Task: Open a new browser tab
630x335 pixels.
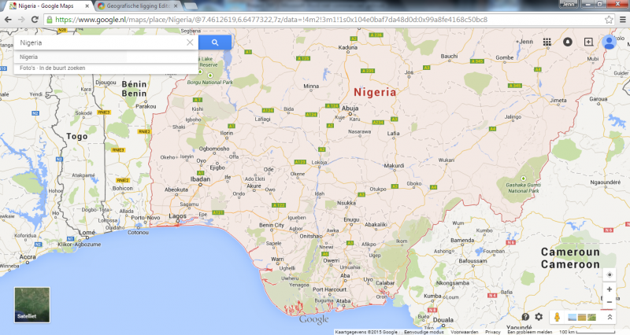Action: coord(191,6)
